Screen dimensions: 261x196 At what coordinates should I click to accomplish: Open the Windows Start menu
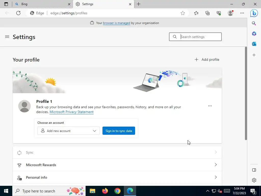coord(6,191)
